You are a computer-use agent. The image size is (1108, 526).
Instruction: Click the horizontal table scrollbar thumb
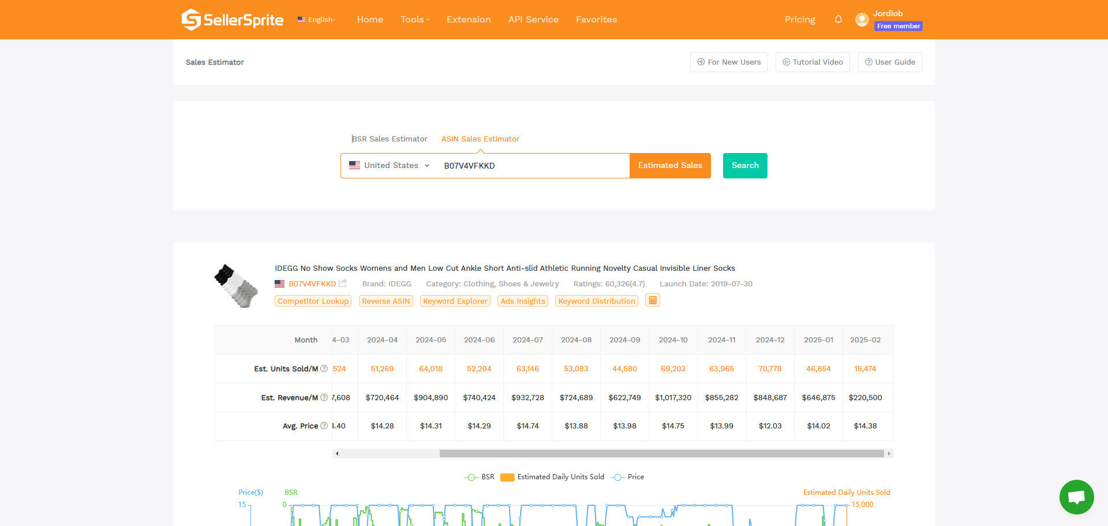(x=662, y=453)
